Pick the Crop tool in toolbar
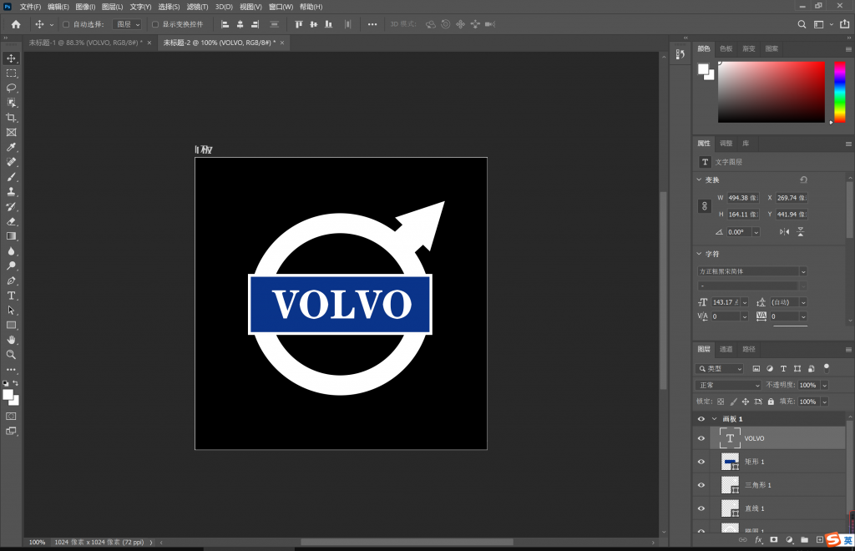855x551 pixels. [12, 118]
